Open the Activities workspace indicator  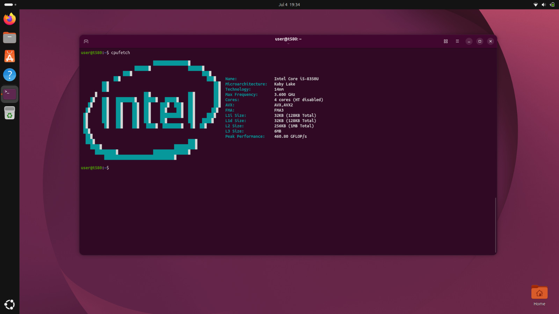coord(10,5)
